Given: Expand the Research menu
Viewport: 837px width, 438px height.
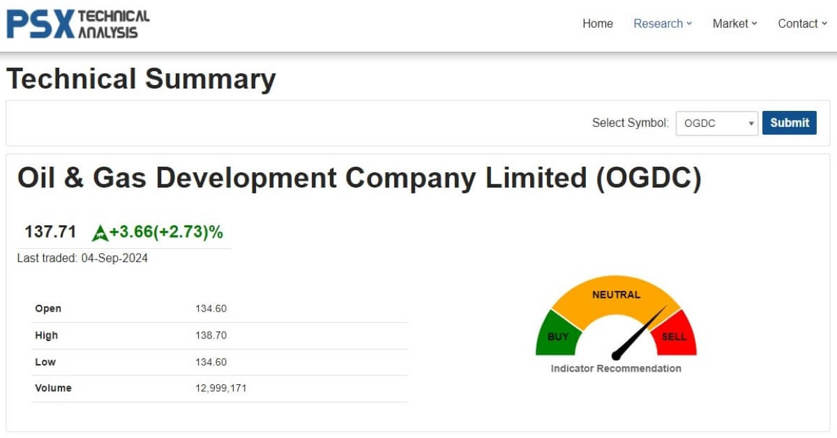Looking at the screenshot, I should click(x=663, y=24).
